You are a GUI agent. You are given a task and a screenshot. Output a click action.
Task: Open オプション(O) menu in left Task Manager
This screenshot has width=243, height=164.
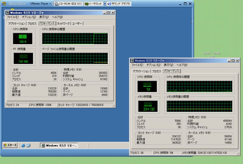tap(29, 17)
